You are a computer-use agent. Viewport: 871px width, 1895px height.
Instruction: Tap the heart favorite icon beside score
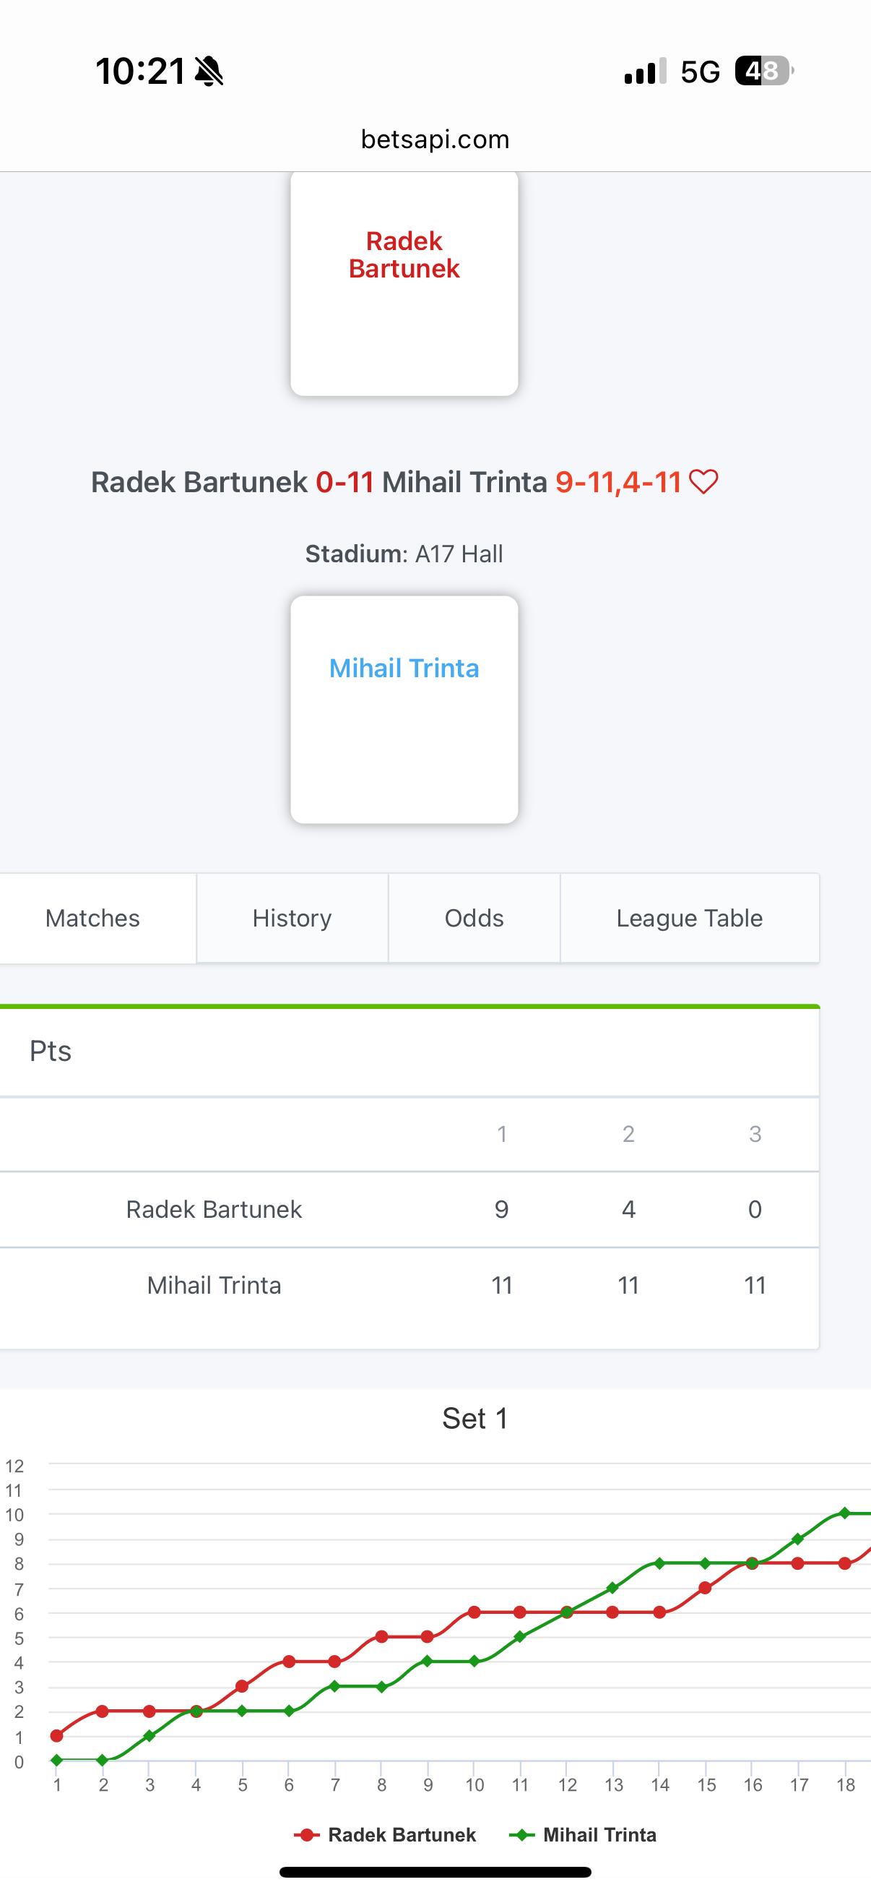[703, 483]
